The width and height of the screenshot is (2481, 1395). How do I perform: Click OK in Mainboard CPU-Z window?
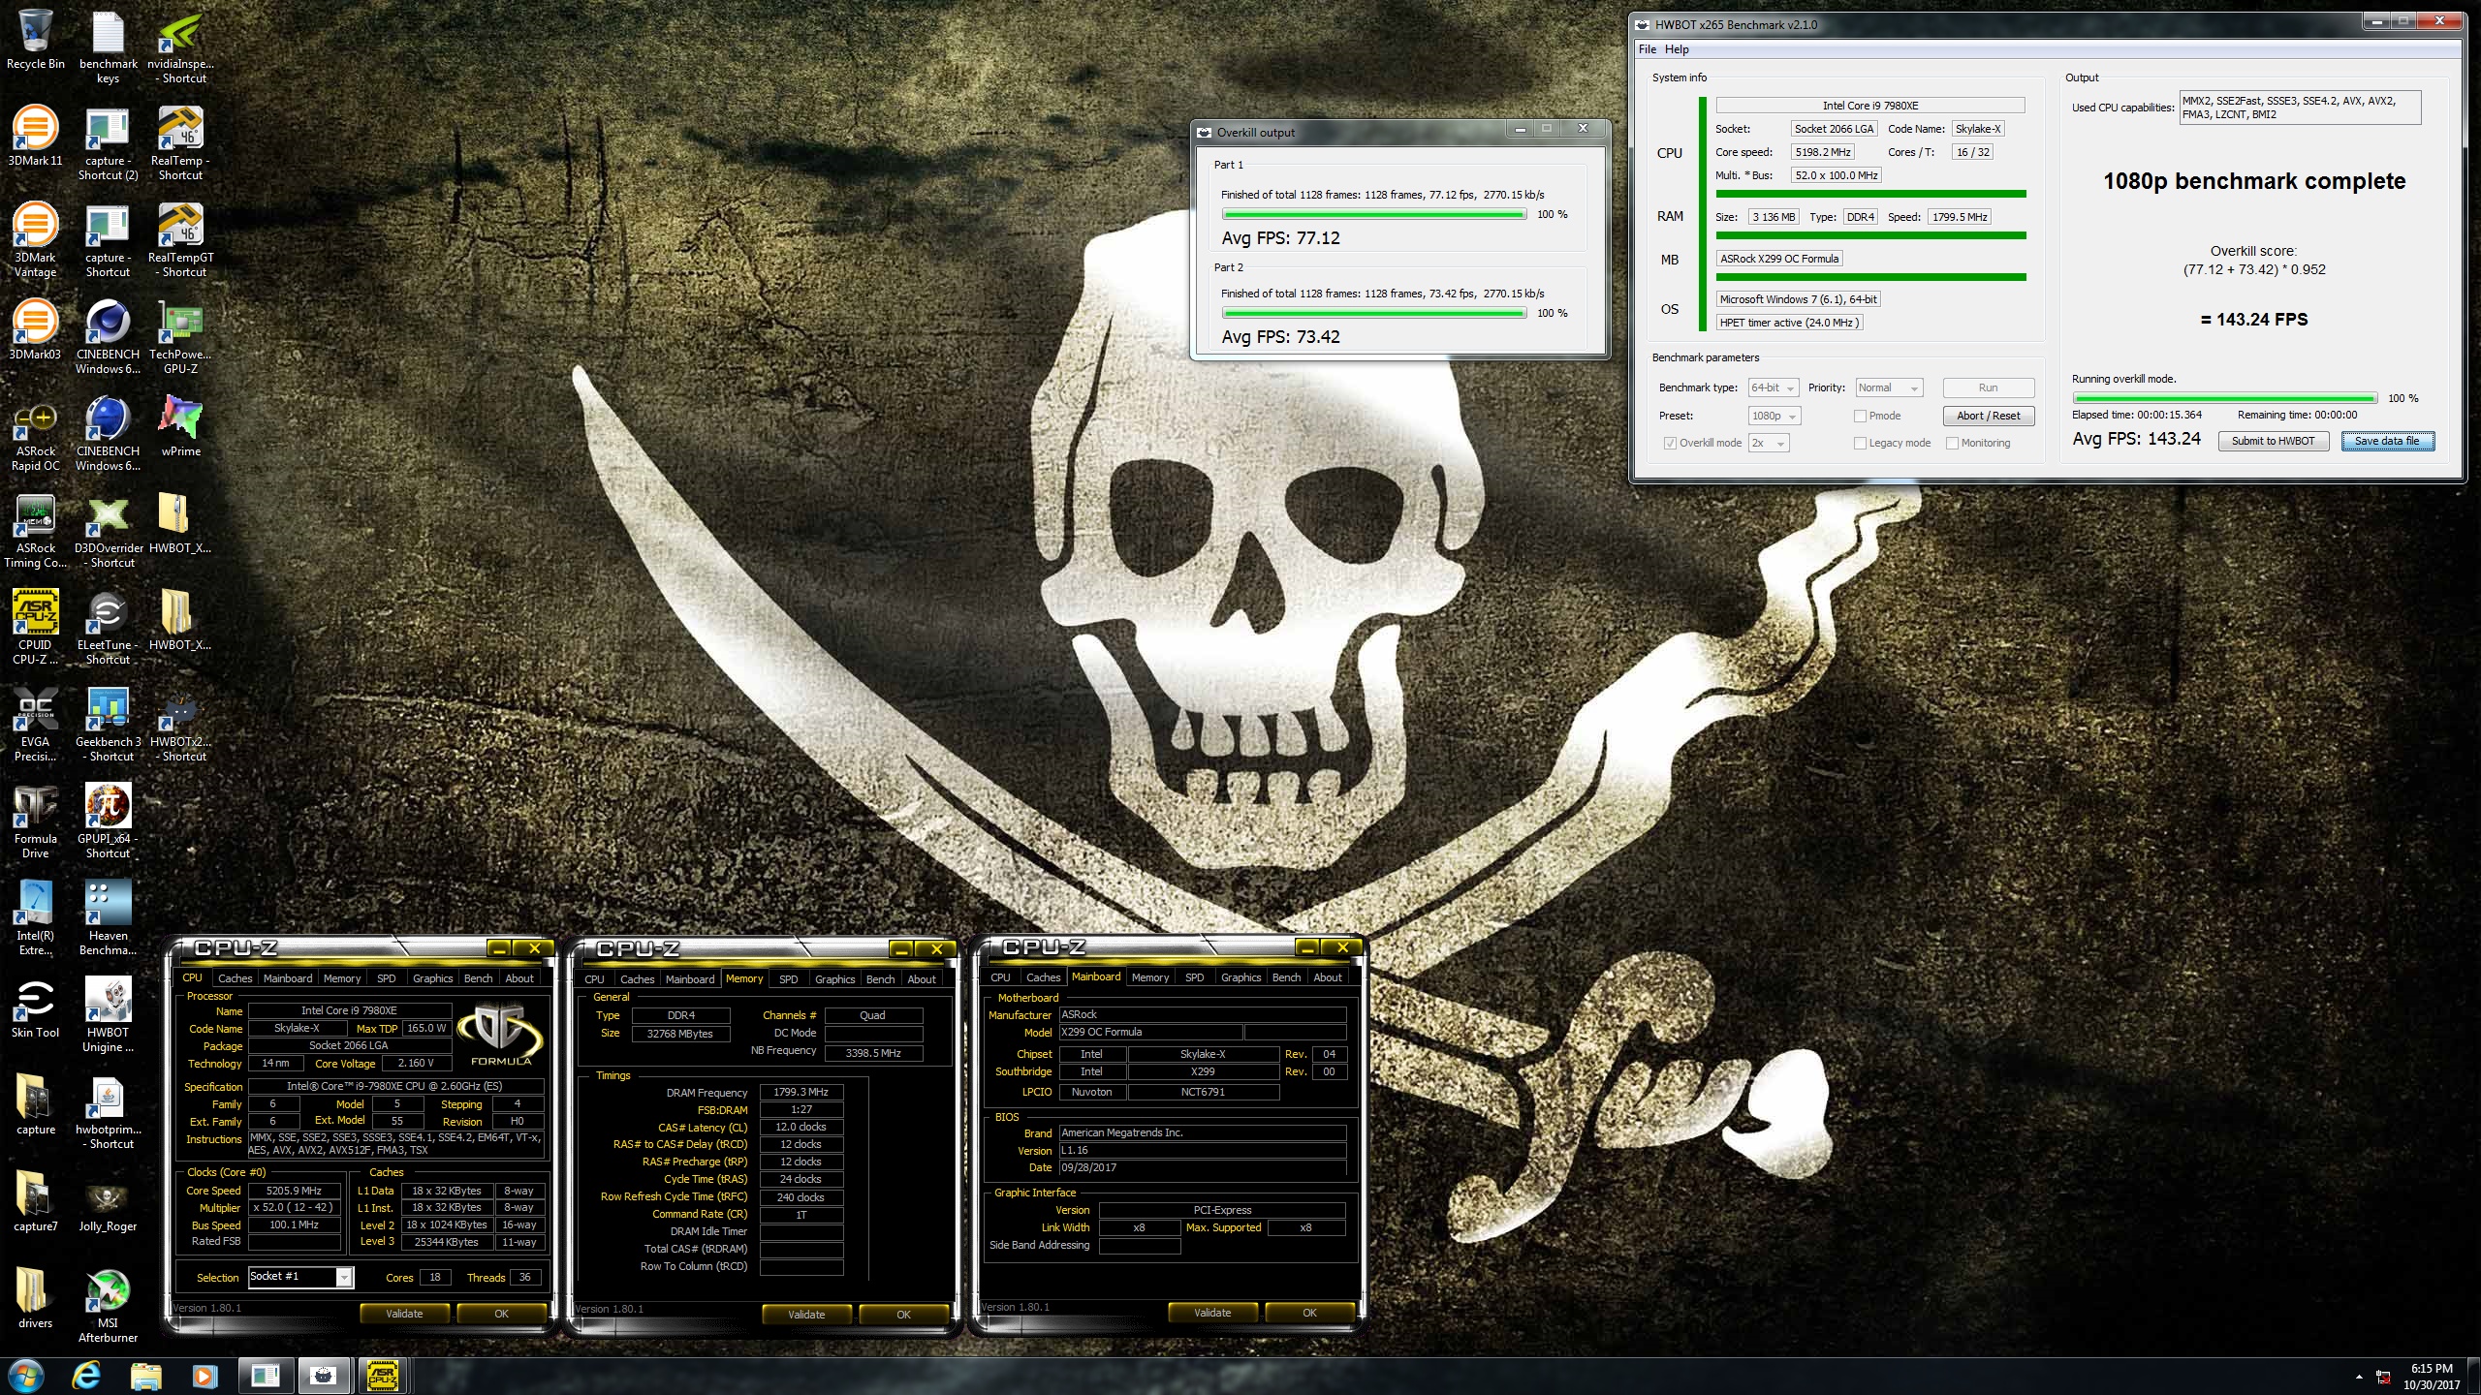(1309, 1313)
